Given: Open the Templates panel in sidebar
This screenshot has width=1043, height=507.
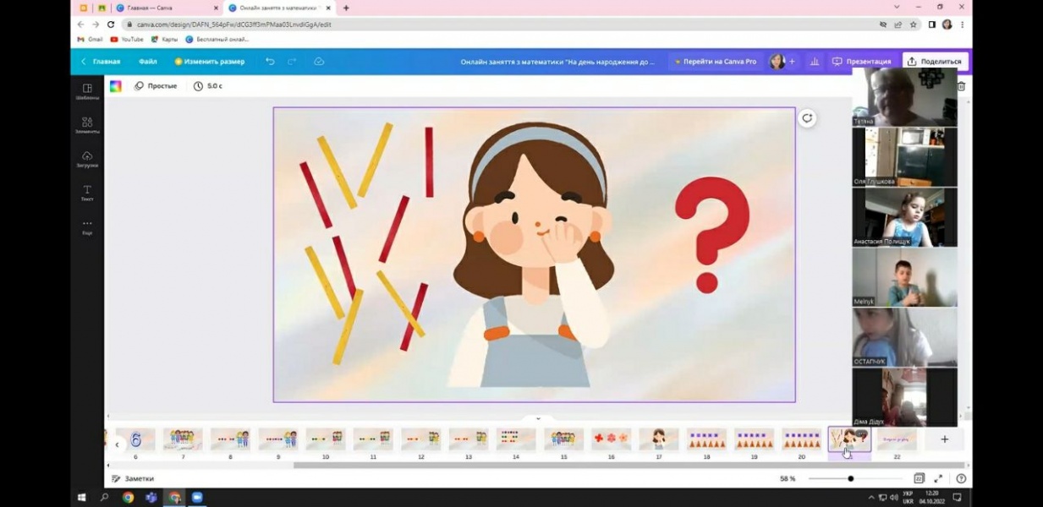Looking at the screenshot, I should (x=87, y=91).
